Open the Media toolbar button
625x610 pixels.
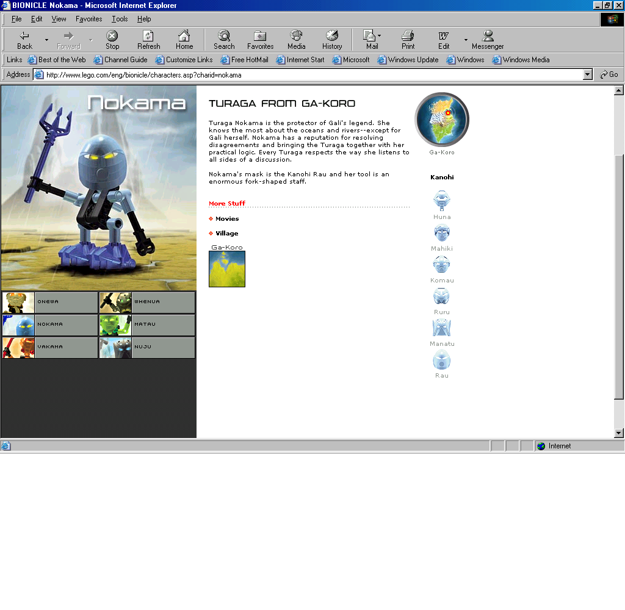(296, 40)
